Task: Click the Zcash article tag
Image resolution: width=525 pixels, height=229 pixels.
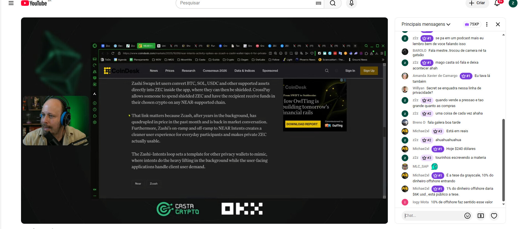Action: [x=154, y=184]
